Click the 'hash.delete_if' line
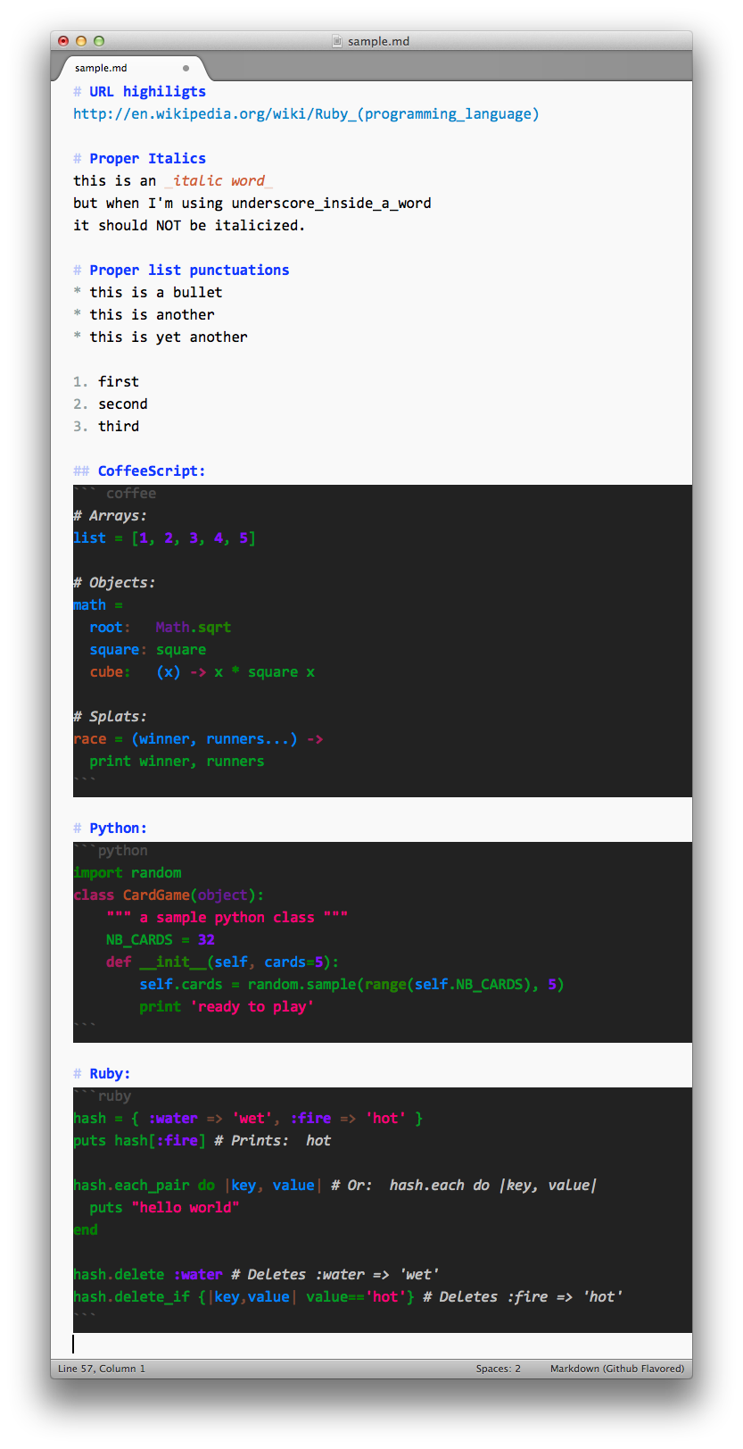Viewport: 743px width, 1449px height. tap(348, 1297)
